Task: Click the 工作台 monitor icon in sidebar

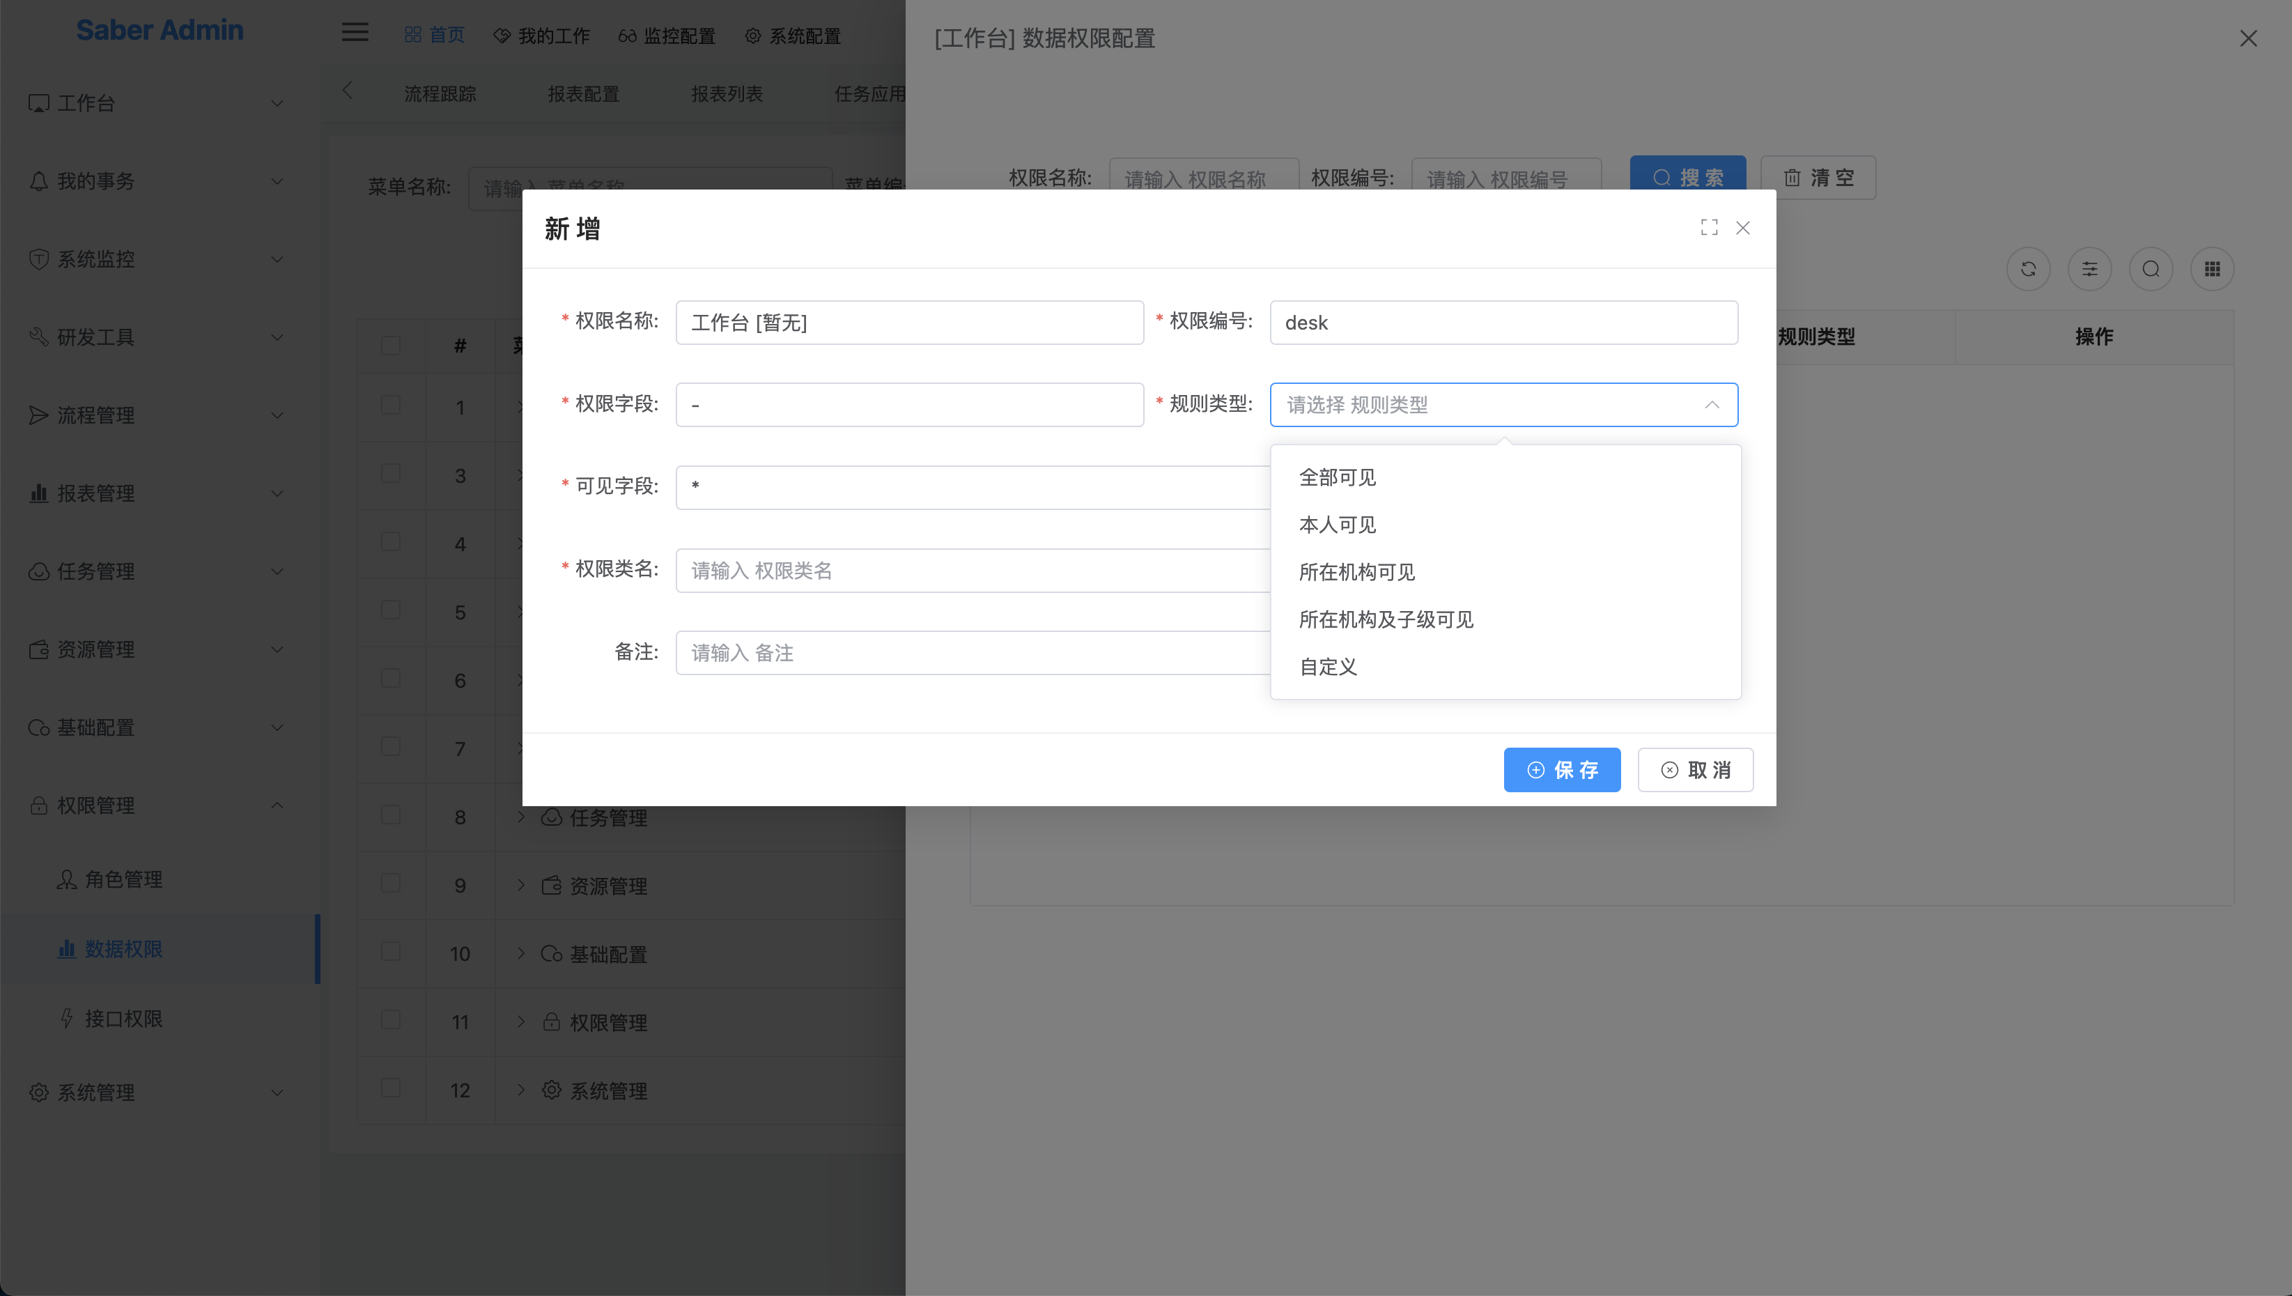Action: pyautogui.click(x=38, y=103)
